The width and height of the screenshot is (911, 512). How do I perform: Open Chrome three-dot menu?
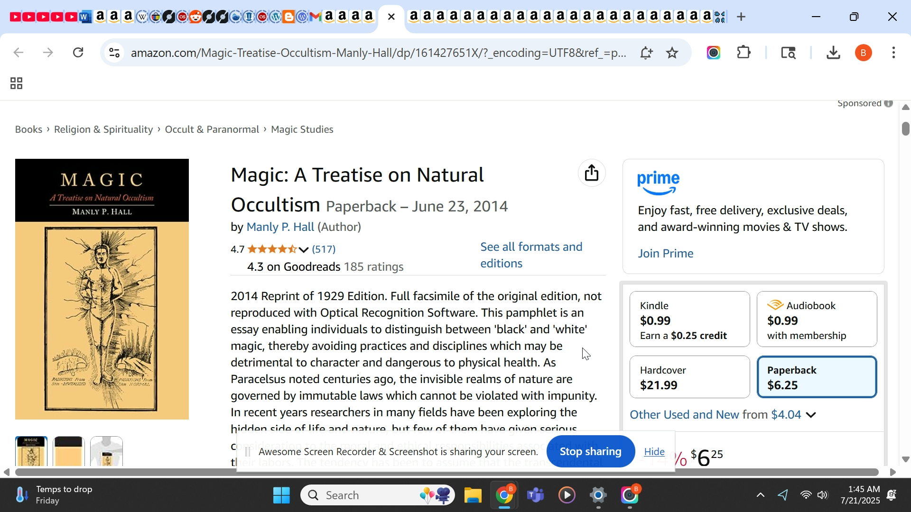(x=894, y=53)
